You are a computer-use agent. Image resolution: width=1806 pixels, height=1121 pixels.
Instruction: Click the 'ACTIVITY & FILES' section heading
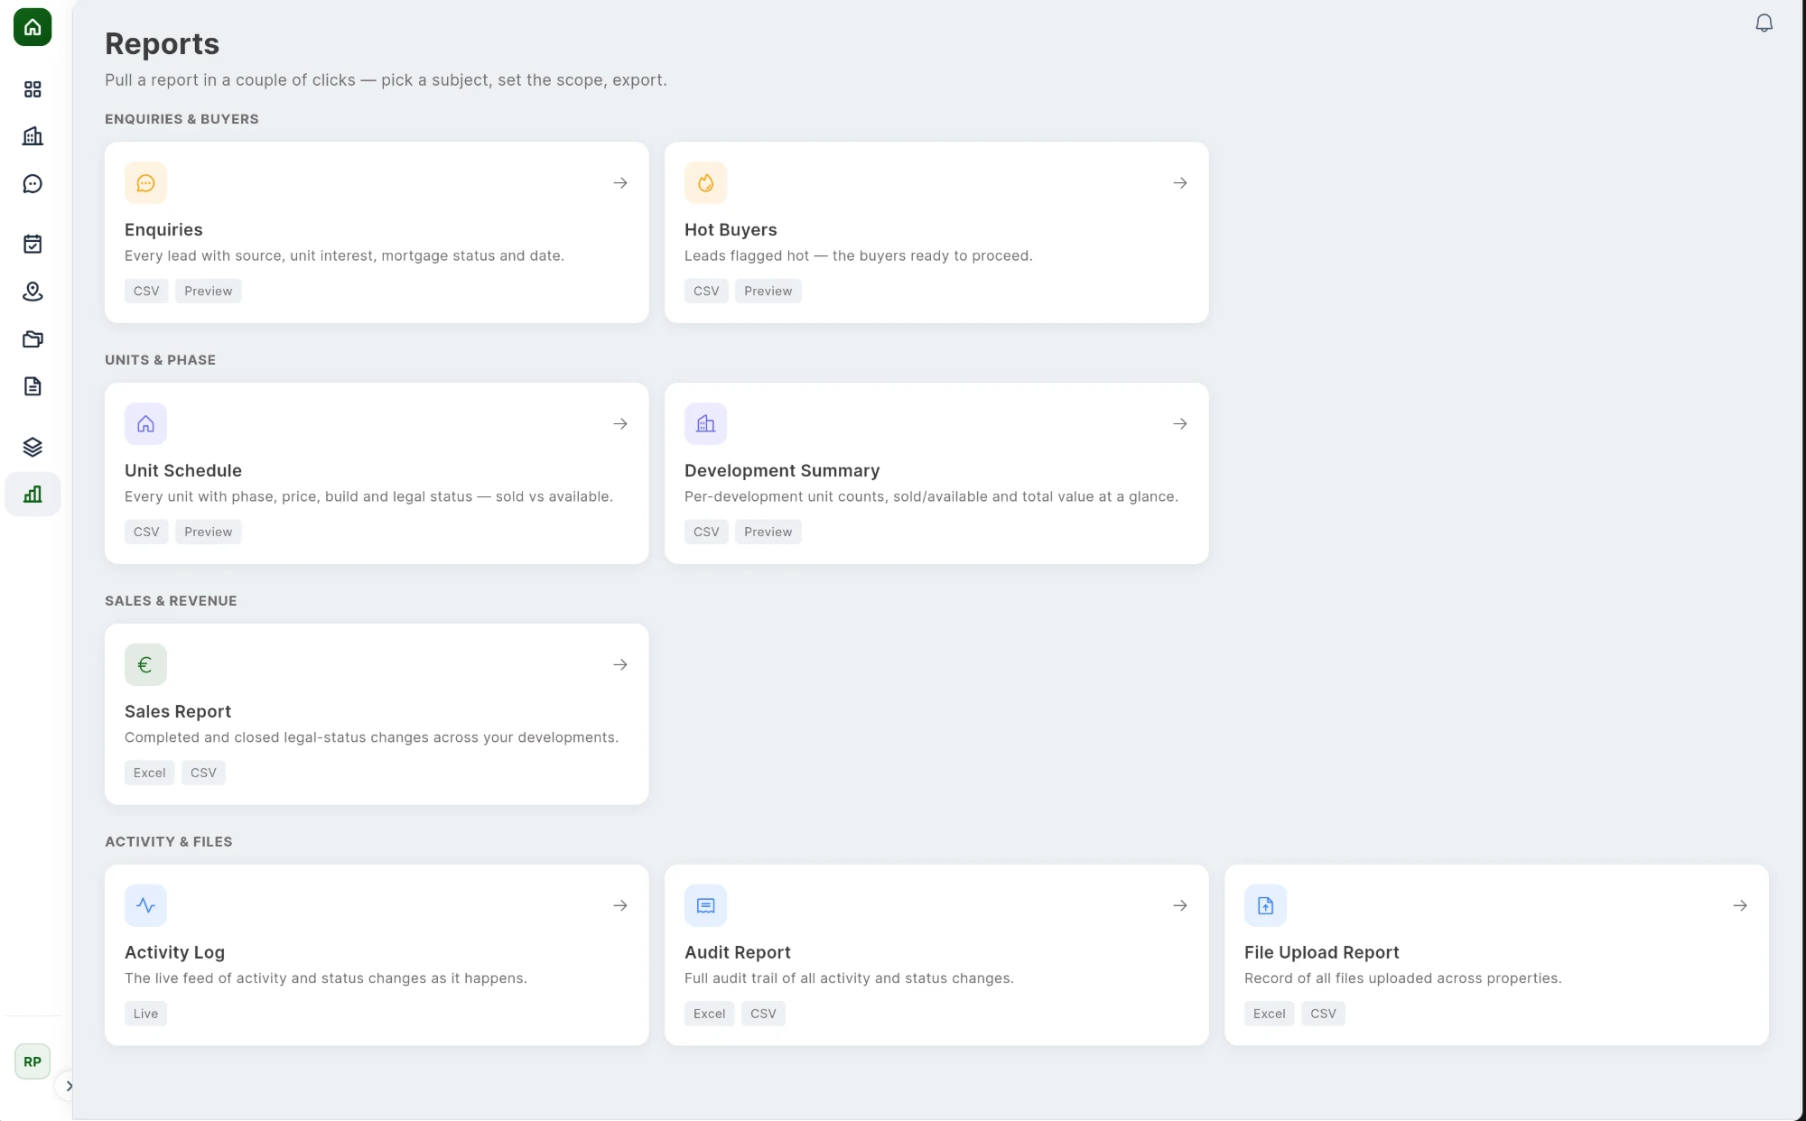(169, 842)
